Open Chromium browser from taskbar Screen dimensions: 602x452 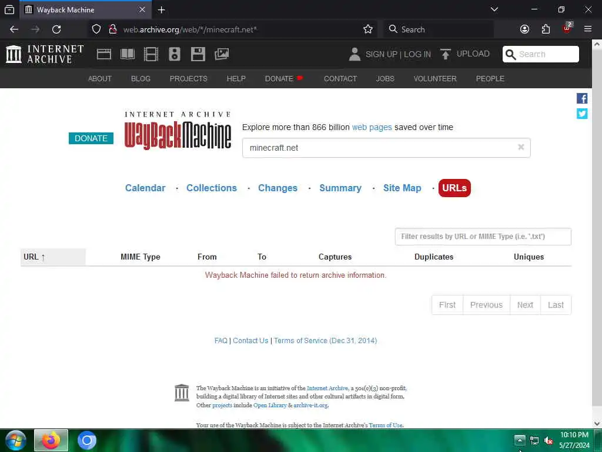coord(87,440)
